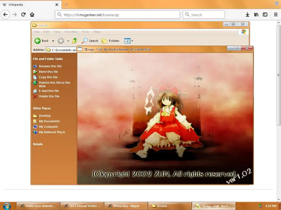Screen dimensions: 281x210
Task: Maximize the kouma Explorer window
Action: [233, 24]
